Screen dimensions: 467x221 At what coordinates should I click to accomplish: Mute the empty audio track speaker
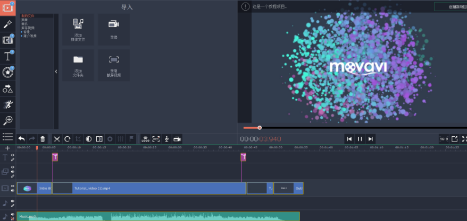(x=13, y=201)
